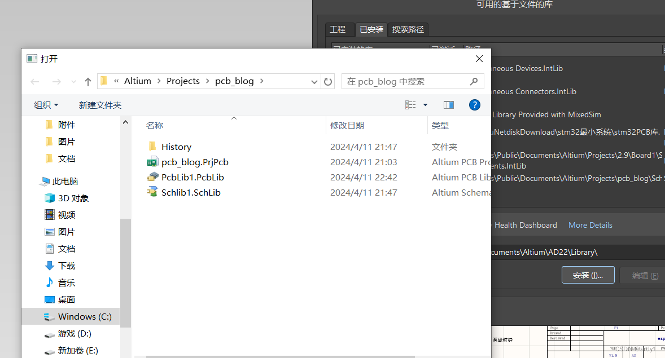
Task: Expand the address bar path dropdown
Action: (314, 82)
